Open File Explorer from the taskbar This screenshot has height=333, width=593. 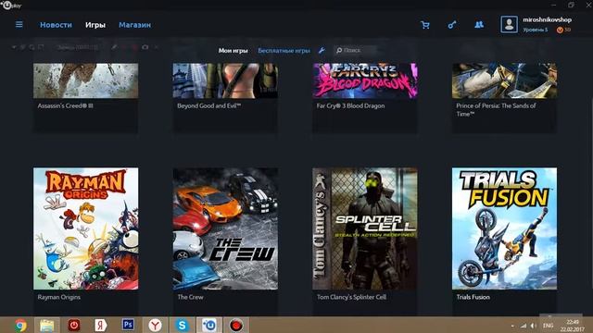(47, 325)
